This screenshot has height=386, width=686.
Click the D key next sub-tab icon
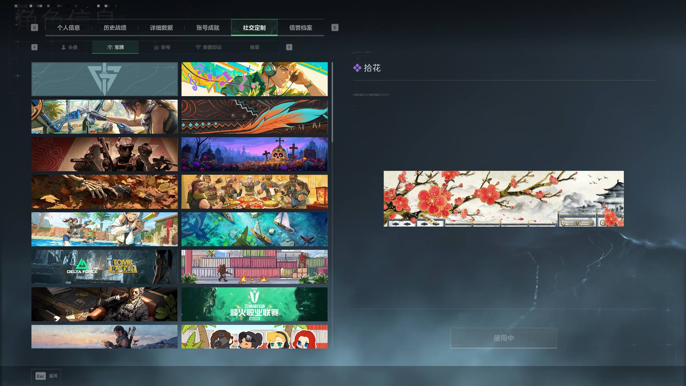(289, 47)
